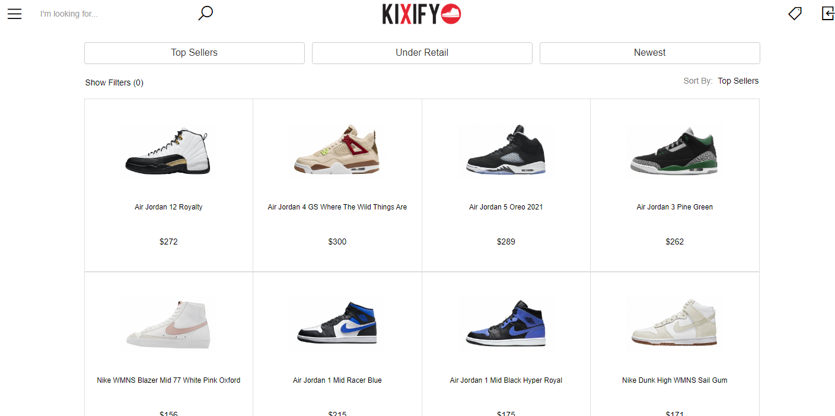Open the Air Jordan 3 Pine Green image
Image resolution: width=835 pixels, height=416 pixels.
(x=675, y=151)
